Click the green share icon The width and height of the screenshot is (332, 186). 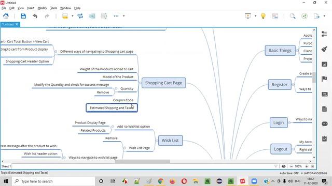(x=305, y=16)
